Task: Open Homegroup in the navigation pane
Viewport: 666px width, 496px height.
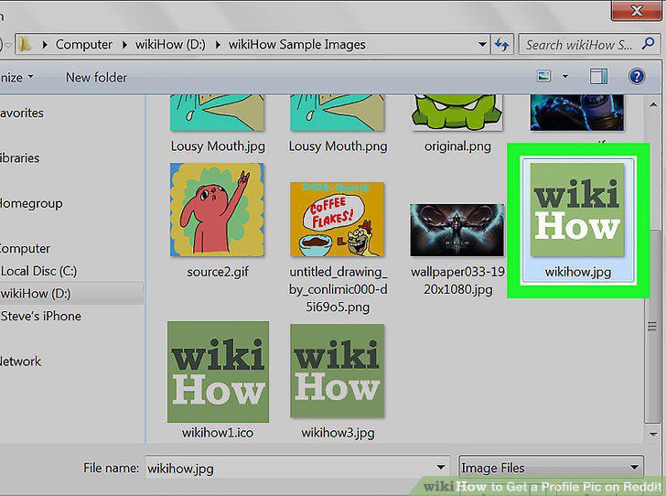Action: coord(31,203)
